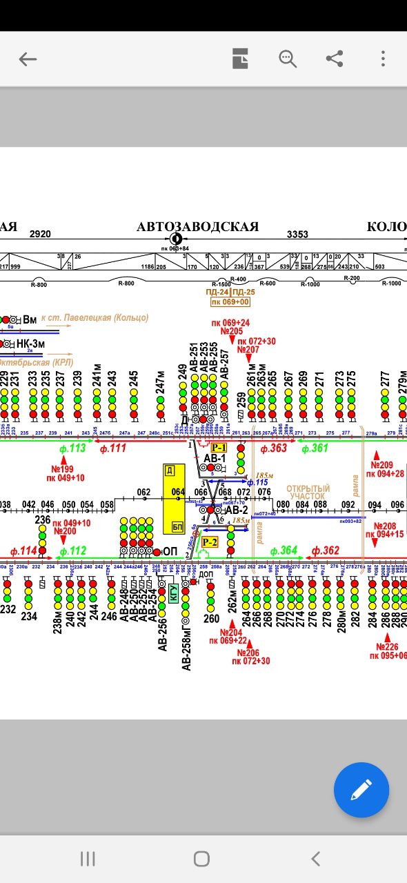Tap the Android home button
The image size is (407, 883).
(201, 858)
